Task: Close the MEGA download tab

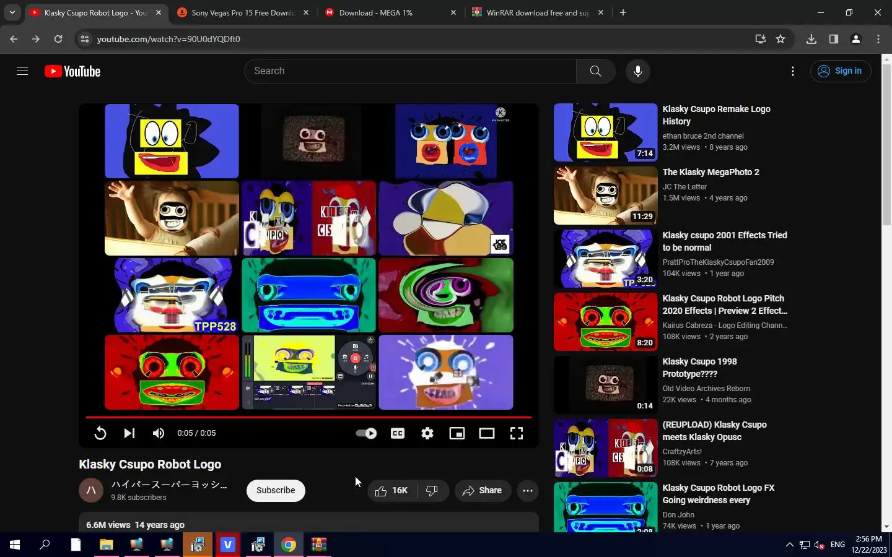Action: point(453,12)
